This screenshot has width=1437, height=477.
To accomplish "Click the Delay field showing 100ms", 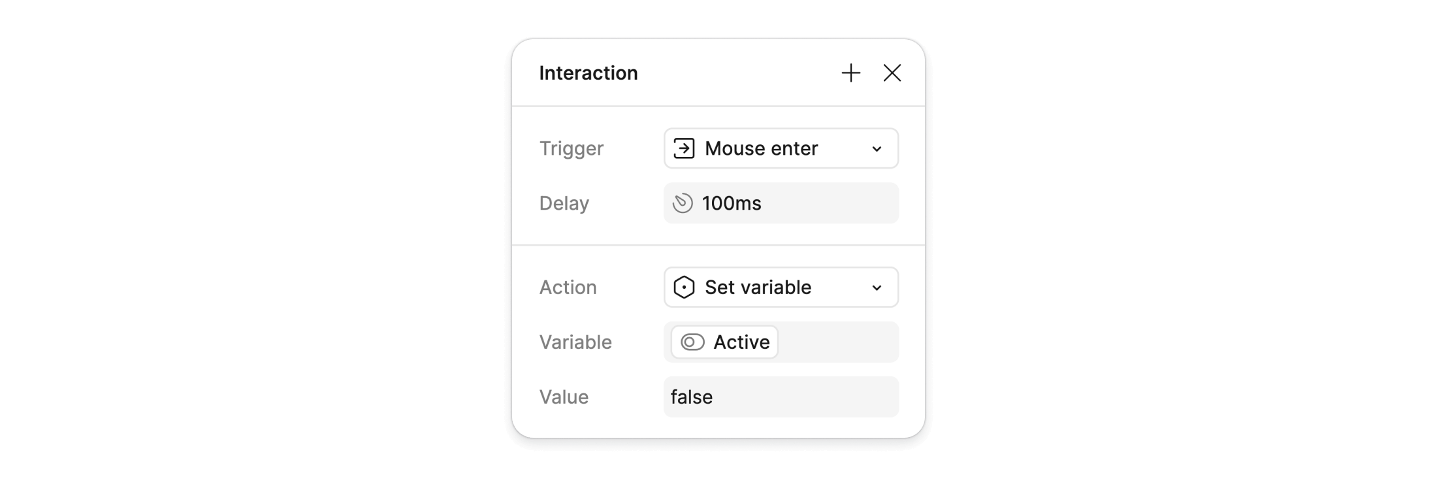I will tap(781, 203).
